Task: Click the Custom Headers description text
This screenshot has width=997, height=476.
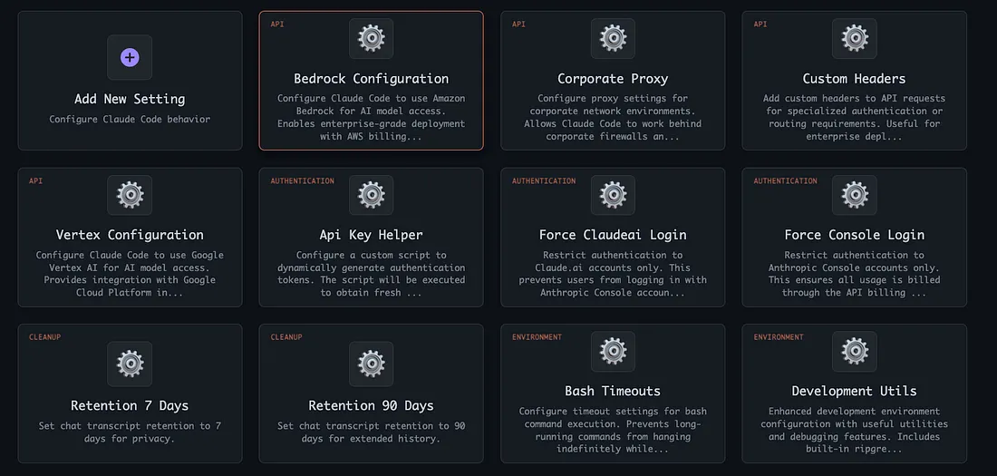Action: click(x=854, y=118)
